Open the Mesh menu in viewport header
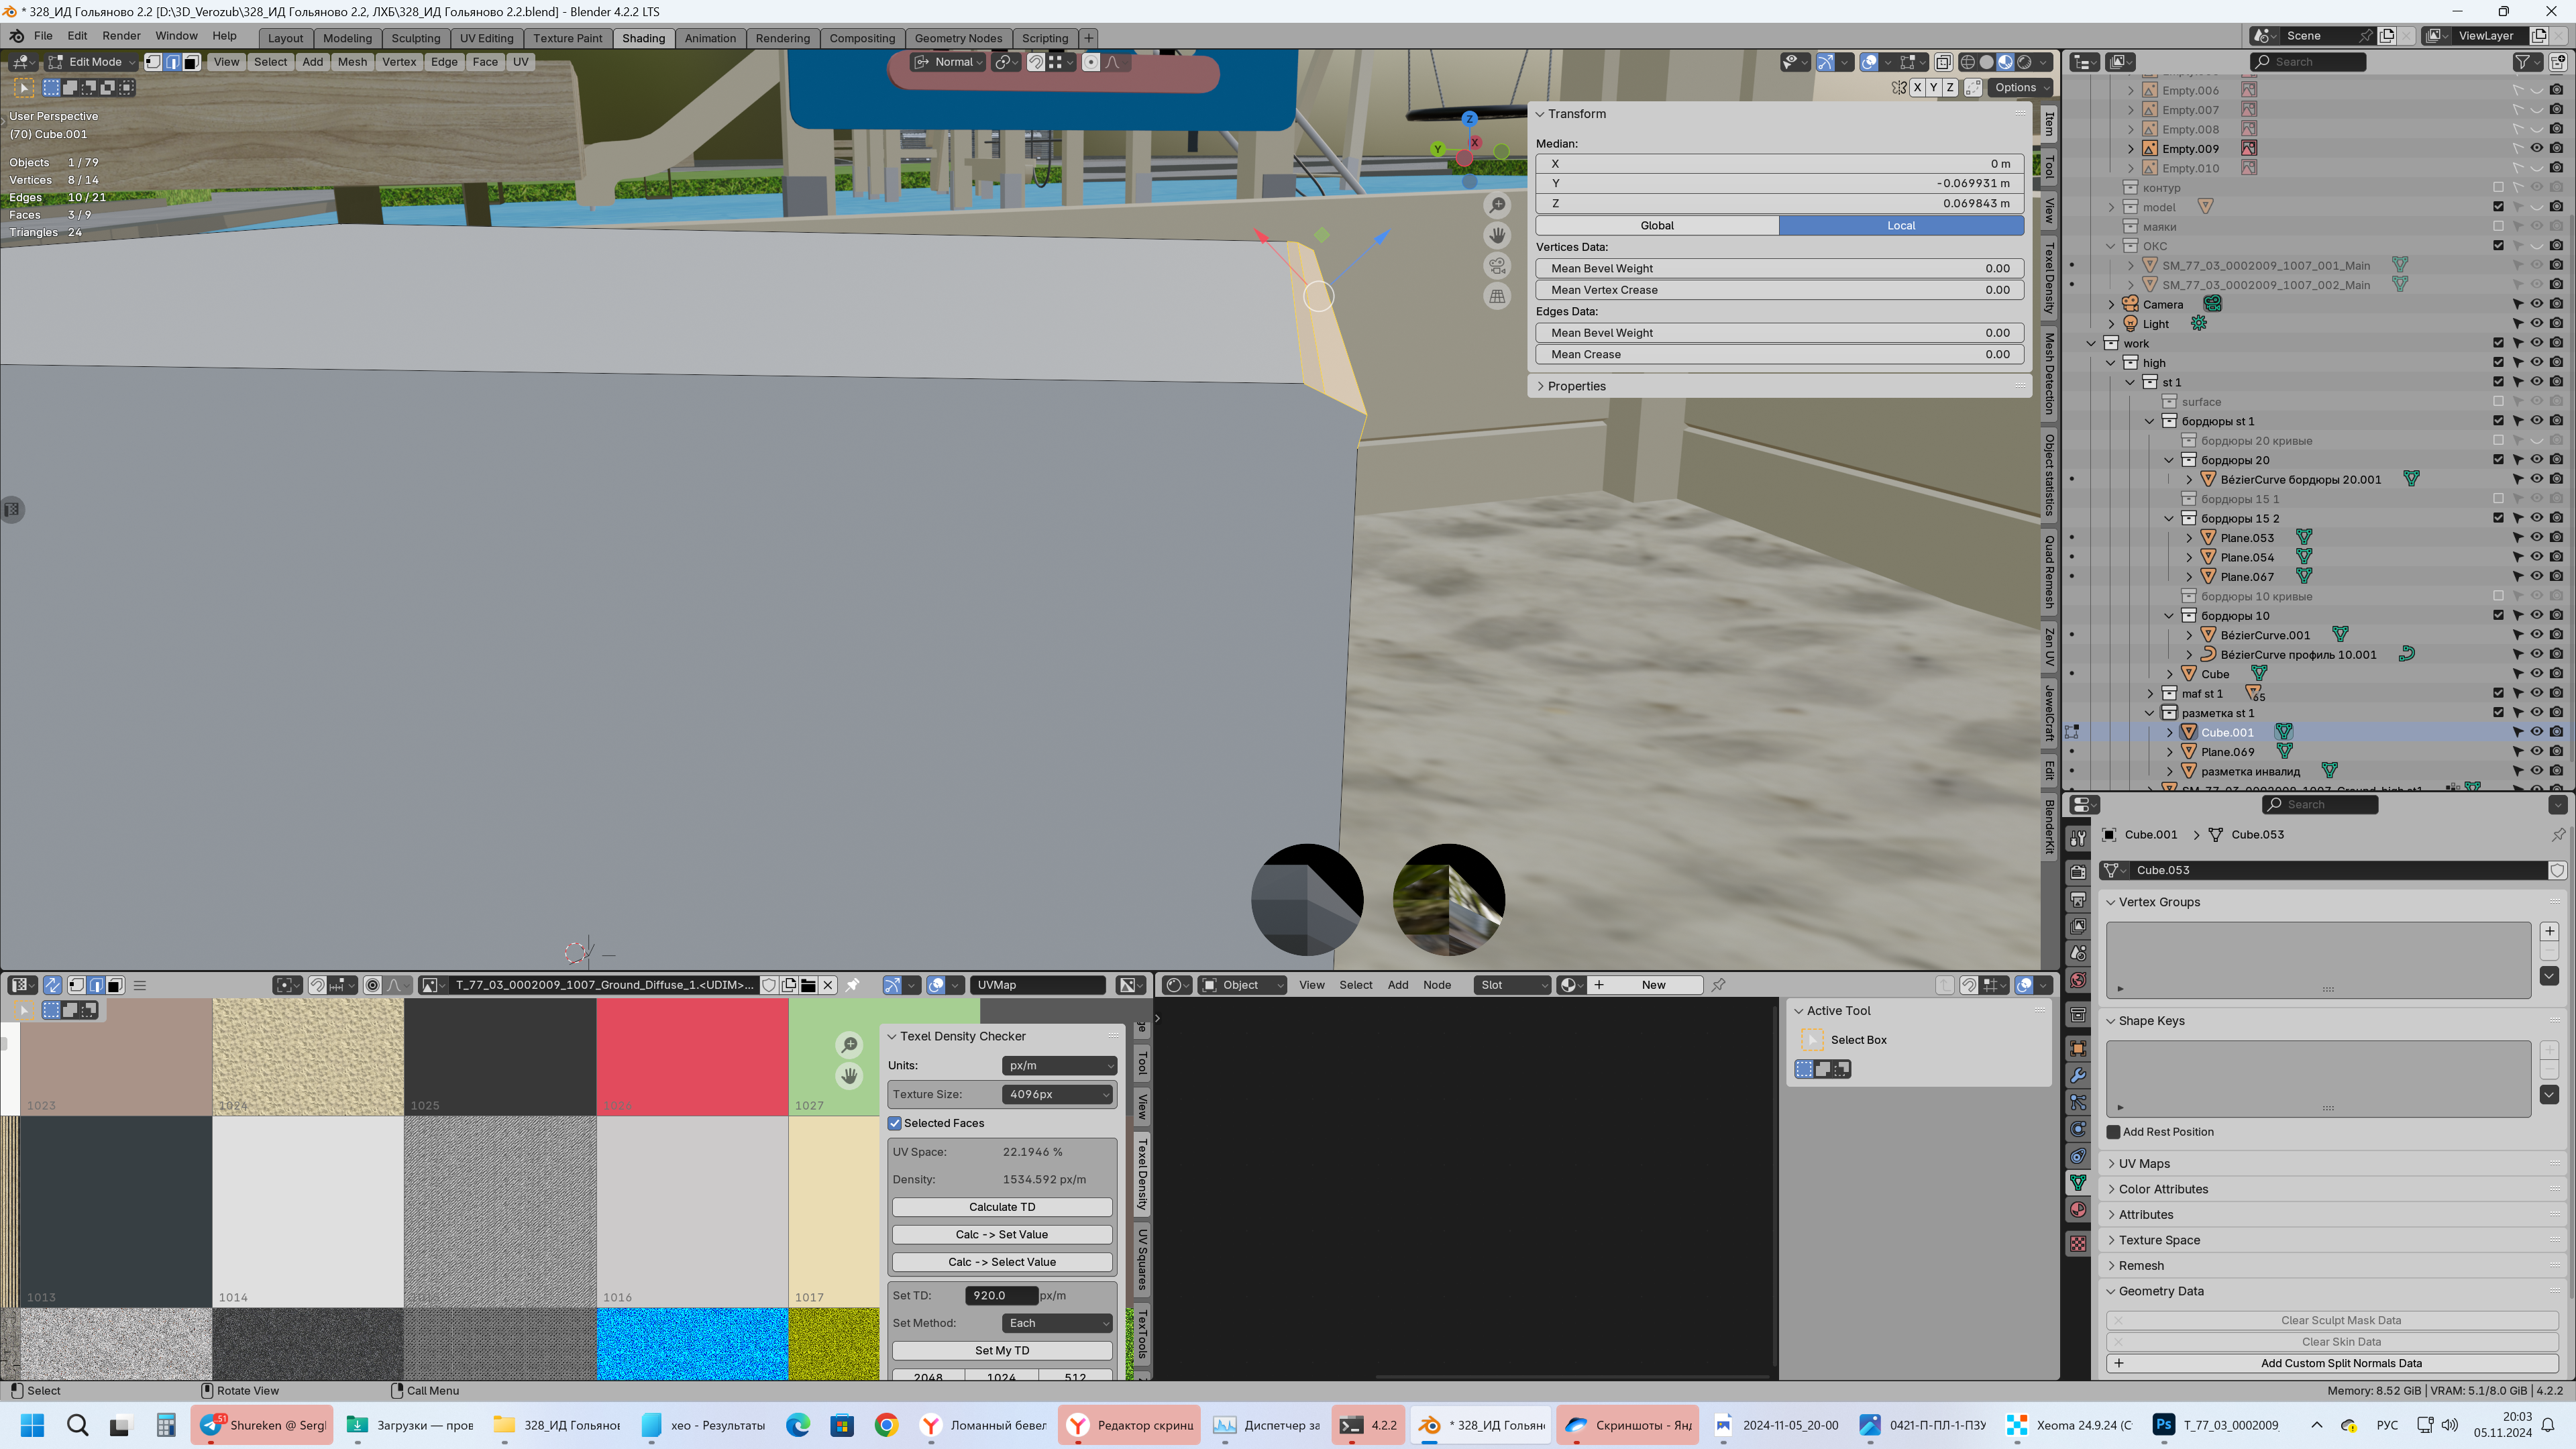Screen dimensions: 2576x1449 [352, 62]
